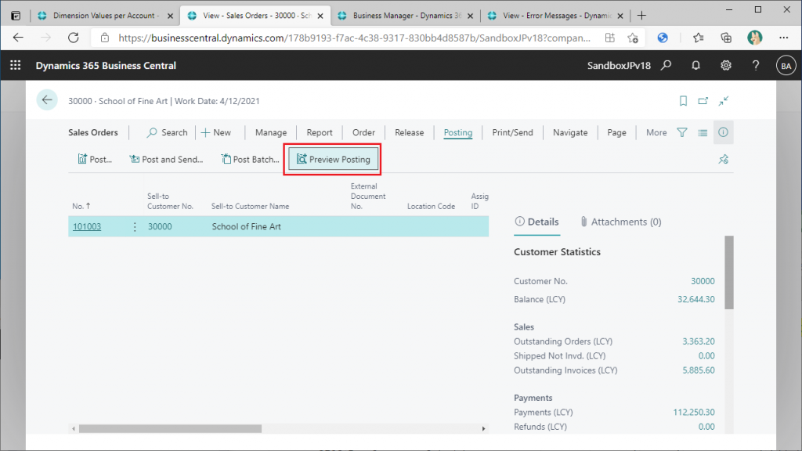Open Customer No. 30000 in Customer Statistics
The height and width of the screenshot is (451, 802).
(703, 281)
